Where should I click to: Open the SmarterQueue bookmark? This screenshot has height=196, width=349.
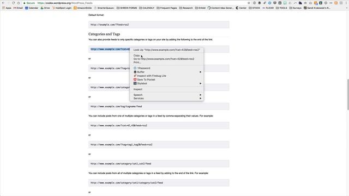pos(104,8)
